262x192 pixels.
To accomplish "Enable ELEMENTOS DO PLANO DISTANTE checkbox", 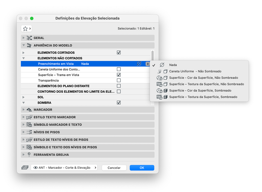I will coord(119,86).
